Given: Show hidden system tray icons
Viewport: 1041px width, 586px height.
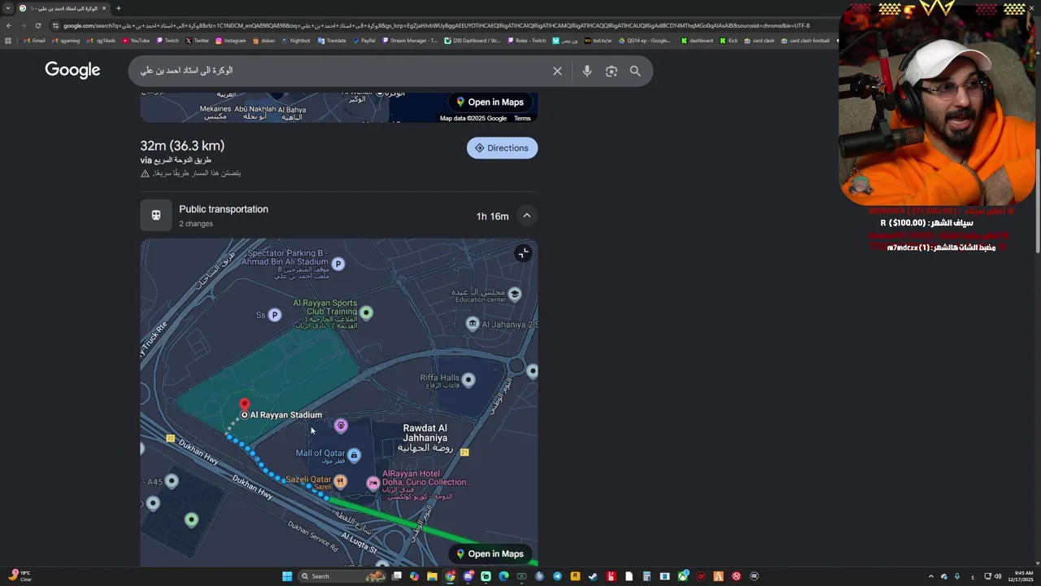Looking at the screenshot, I should (x=931, y=576).
